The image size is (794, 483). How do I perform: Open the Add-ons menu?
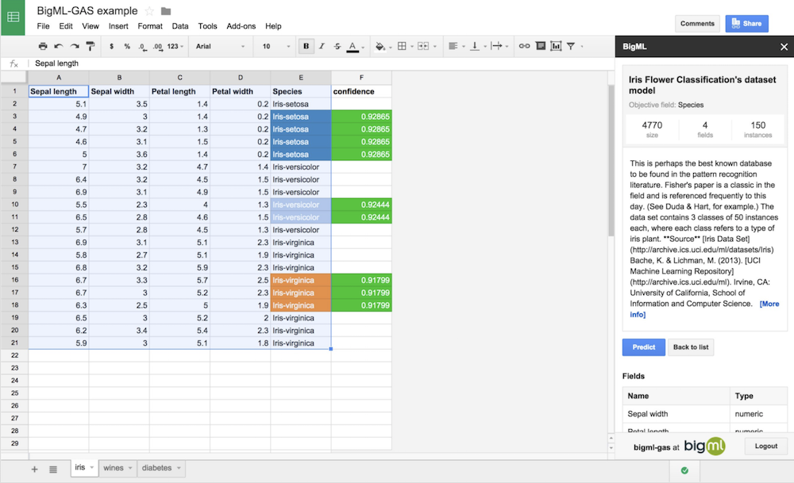[241, 26]
